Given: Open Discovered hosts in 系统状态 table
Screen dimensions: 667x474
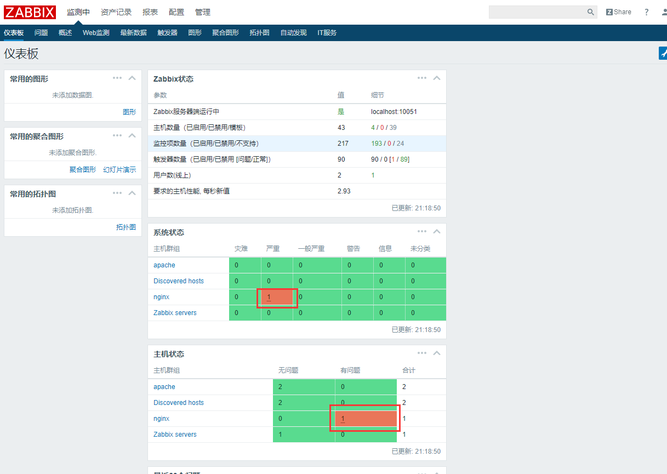Looking at the screenshot, I should [179, 281].
